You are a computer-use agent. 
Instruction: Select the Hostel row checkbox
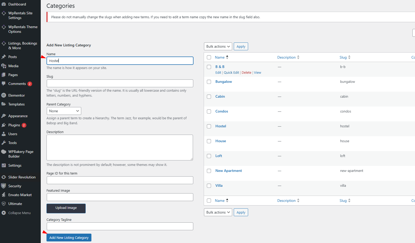(x=209, y=126)
